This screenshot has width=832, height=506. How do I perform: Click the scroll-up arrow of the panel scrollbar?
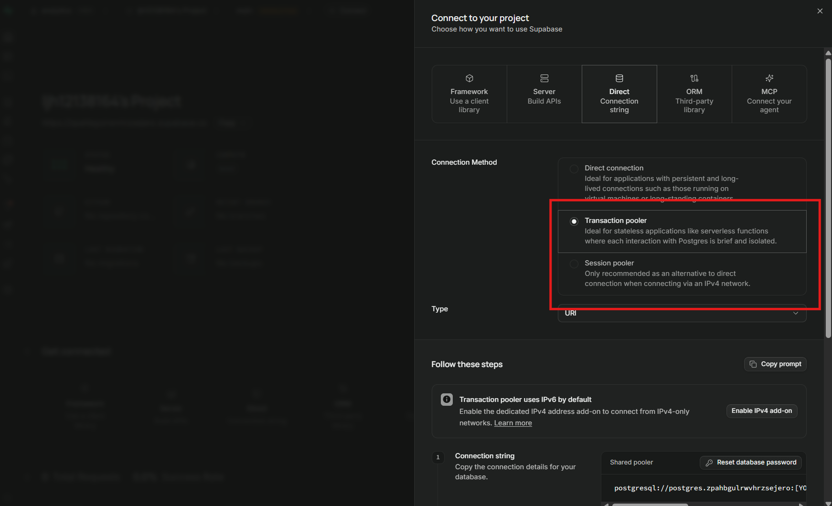828,53
